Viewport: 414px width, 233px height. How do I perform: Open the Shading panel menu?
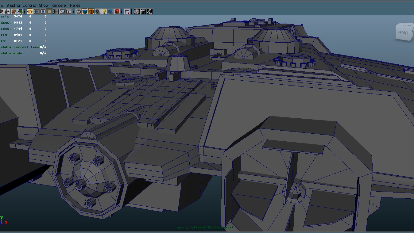[13, 5]
